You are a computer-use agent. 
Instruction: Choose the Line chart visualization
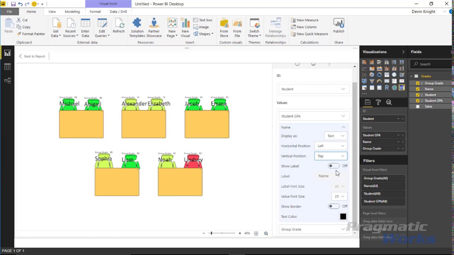(364, 68)
